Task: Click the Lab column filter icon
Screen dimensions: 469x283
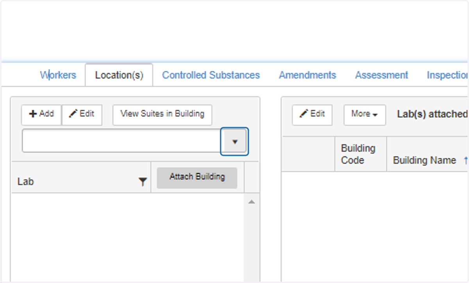Action: coord(143,182)
